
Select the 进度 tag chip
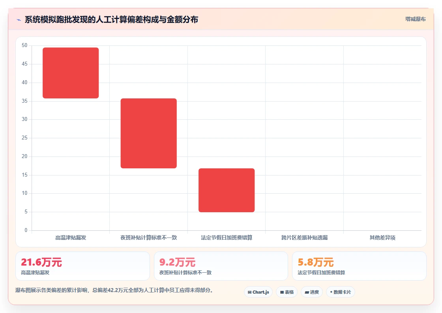coord(312,292)
